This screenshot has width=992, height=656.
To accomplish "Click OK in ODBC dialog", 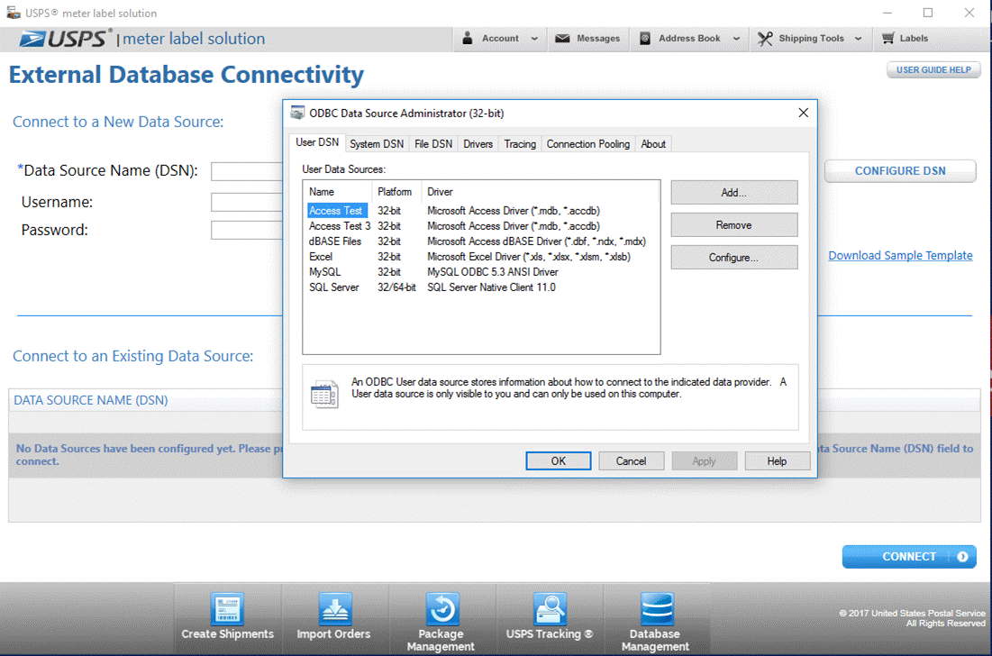I will coord(558,461).
